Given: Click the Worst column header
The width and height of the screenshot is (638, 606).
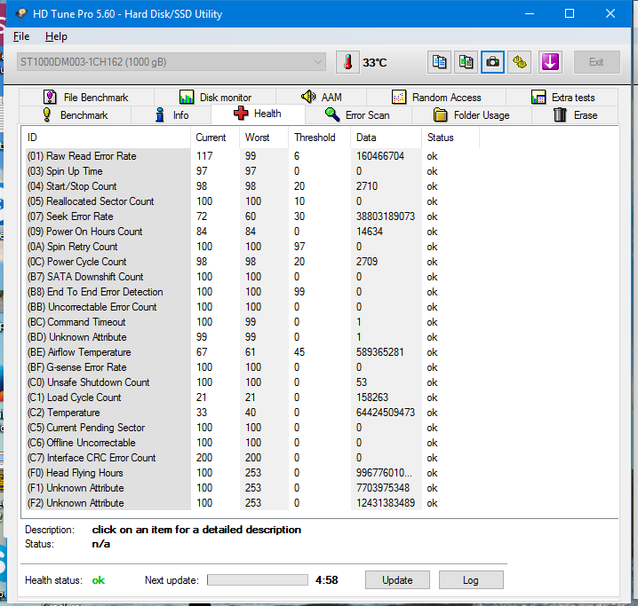Looking at the screenshot, I should click(x=264, y=138).
